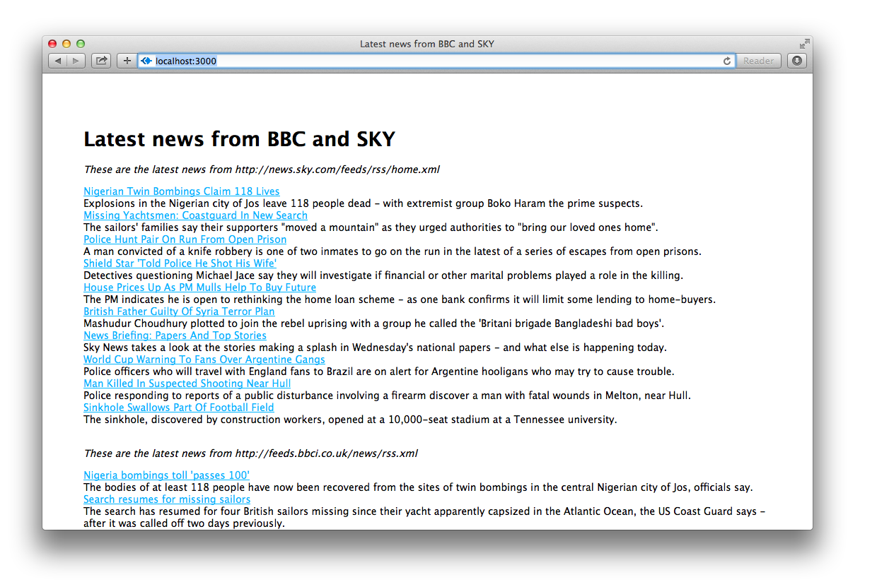
Task: Click the BBC text about 118 bodies recovered
Action: [x=419, y=487]
